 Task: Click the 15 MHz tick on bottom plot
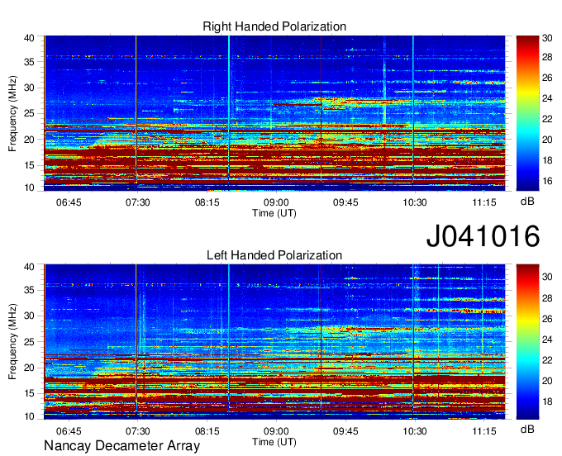tap(29, 394)
